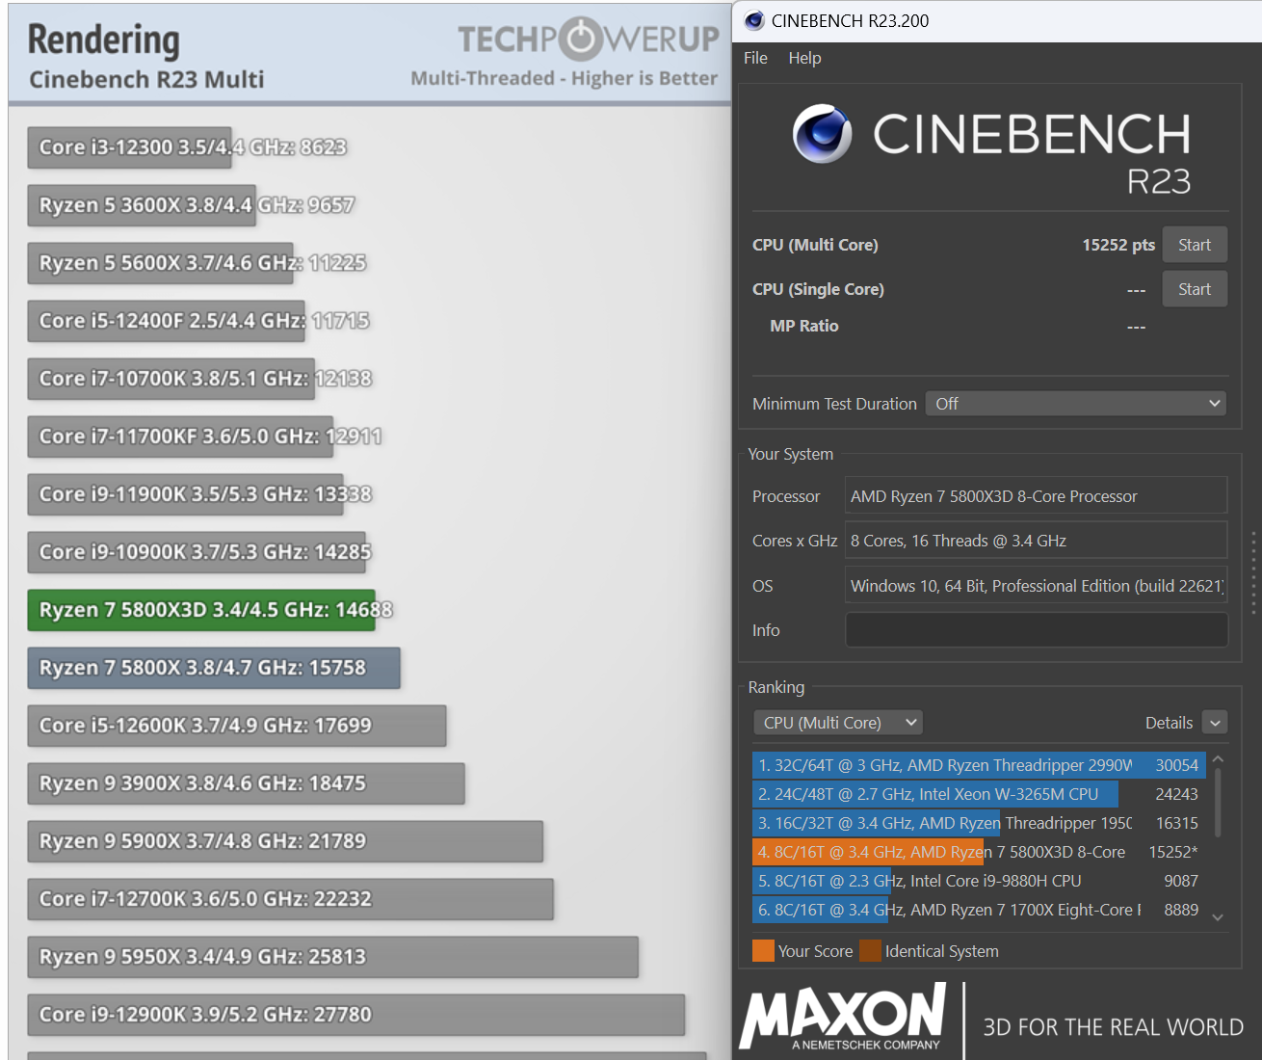Click the Core i5-12600K chart bar
The height and width of the screenshot is (1060, 1262).
tap(237, 726)
